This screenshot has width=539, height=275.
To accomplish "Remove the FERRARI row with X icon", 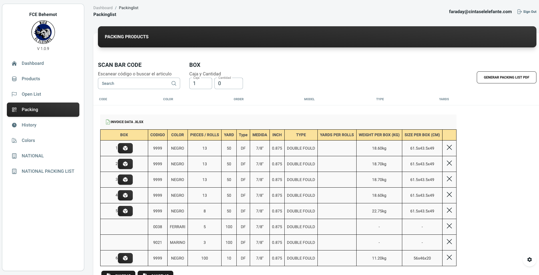I will pos(449,226).
